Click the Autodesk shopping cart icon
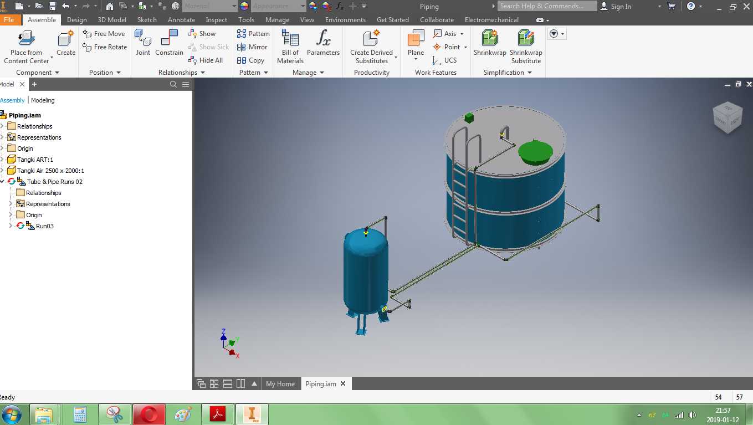Viewport: 753px width, 425px height. tap(672, 6)
